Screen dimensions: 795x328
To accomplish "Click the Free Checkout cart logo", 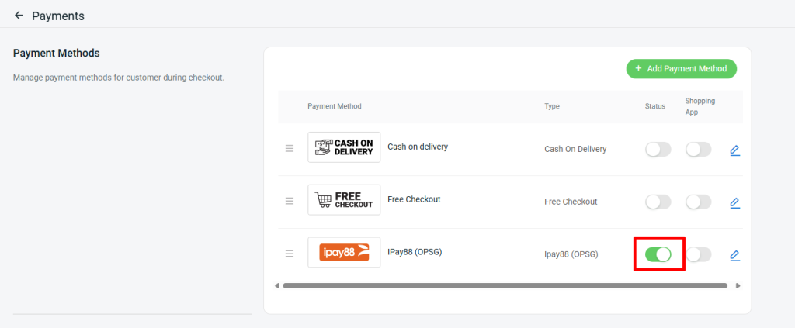I will coord(344,200).
